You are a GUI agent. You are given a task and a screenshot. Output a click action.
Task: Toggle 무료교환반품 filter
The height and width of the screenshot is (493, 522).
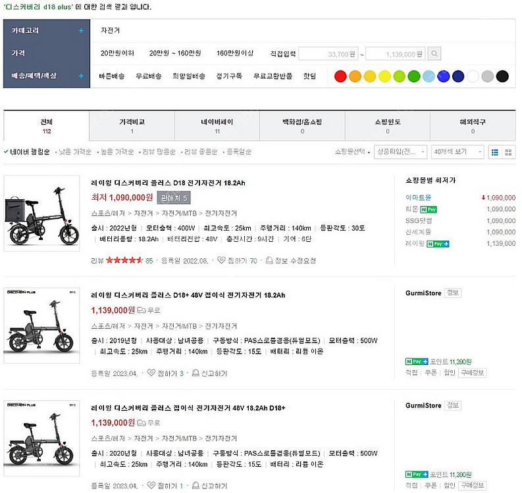click(x=273, y=76)
